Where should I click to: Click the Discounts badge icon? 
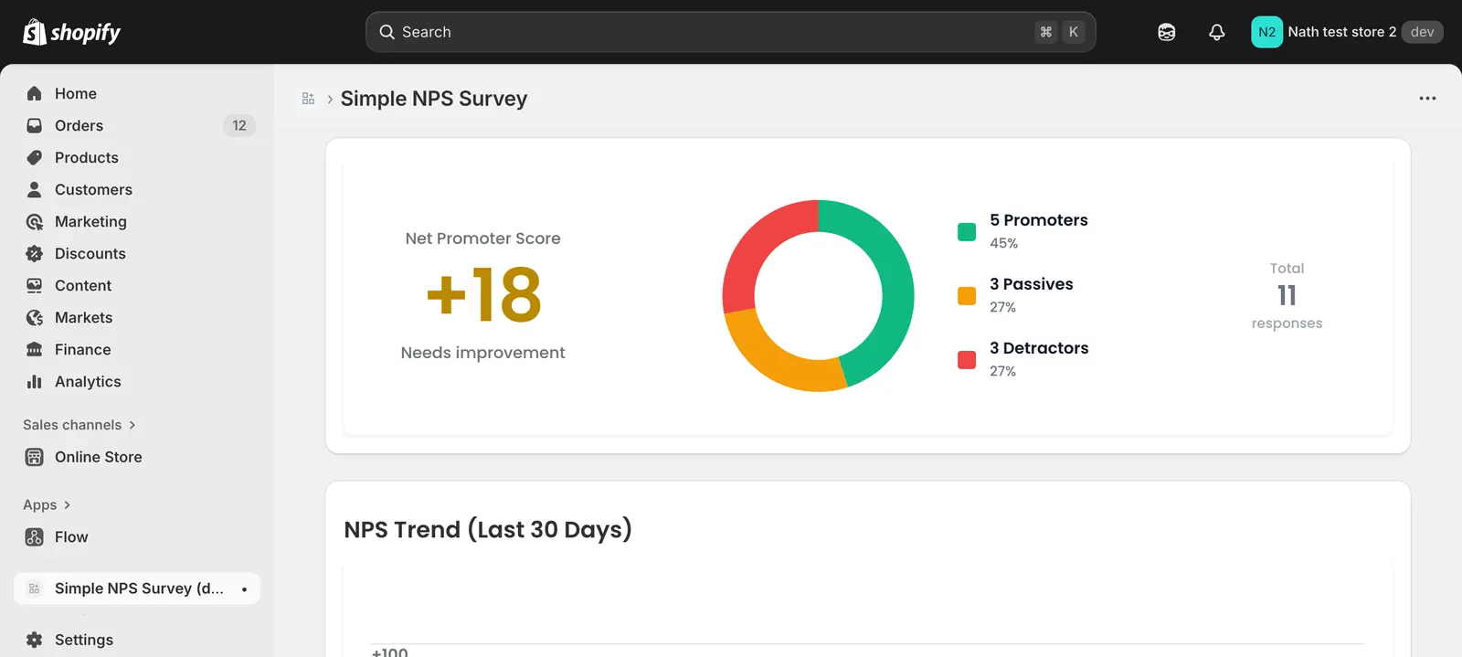click(x=35, y=253)
